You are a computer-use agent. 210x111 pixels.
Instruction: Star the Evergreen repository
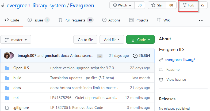coord(157,5)
